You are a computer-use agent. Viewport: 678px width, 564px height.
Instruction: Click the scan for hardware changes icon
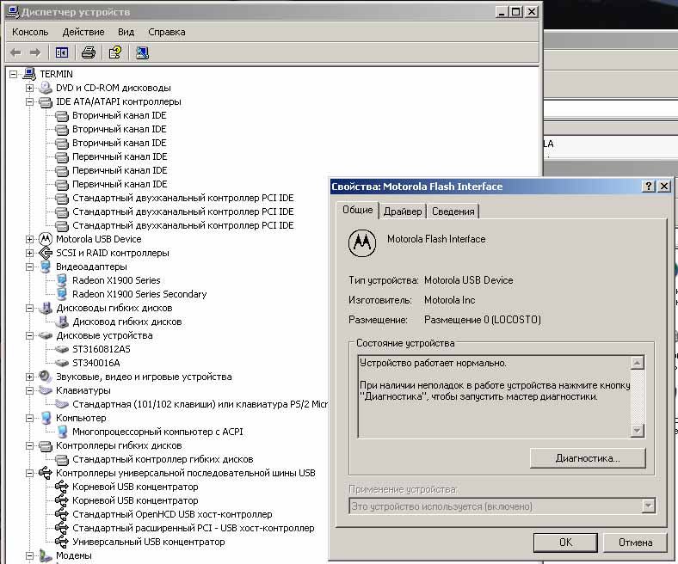coord(142,52)
